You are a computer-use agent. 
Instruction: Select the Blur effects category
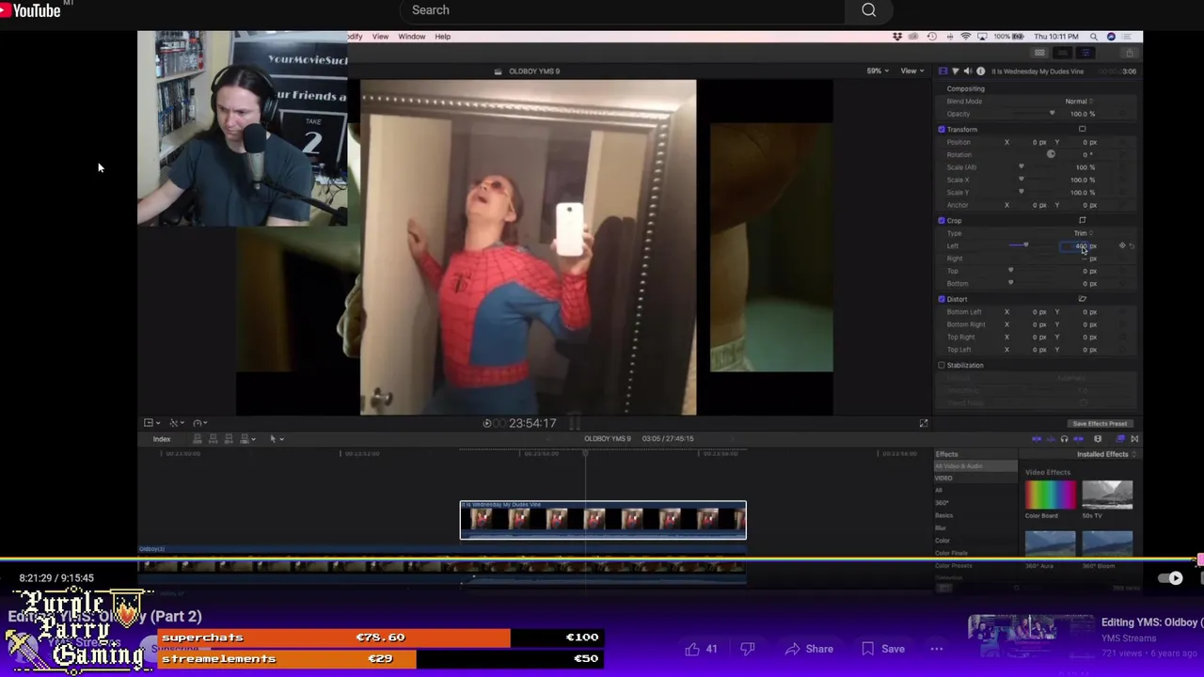[941, 527]
